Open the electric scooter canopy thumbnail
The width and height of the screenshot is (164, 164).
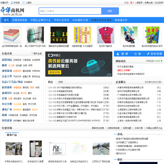point(129,35)
